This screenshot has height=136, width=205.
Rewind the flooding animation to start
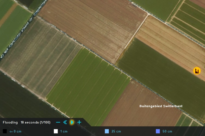click(65, 122)
